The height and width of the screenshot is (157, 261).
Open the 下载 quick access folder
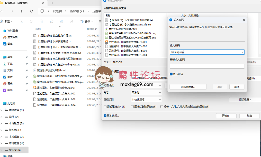click(10, 64)
